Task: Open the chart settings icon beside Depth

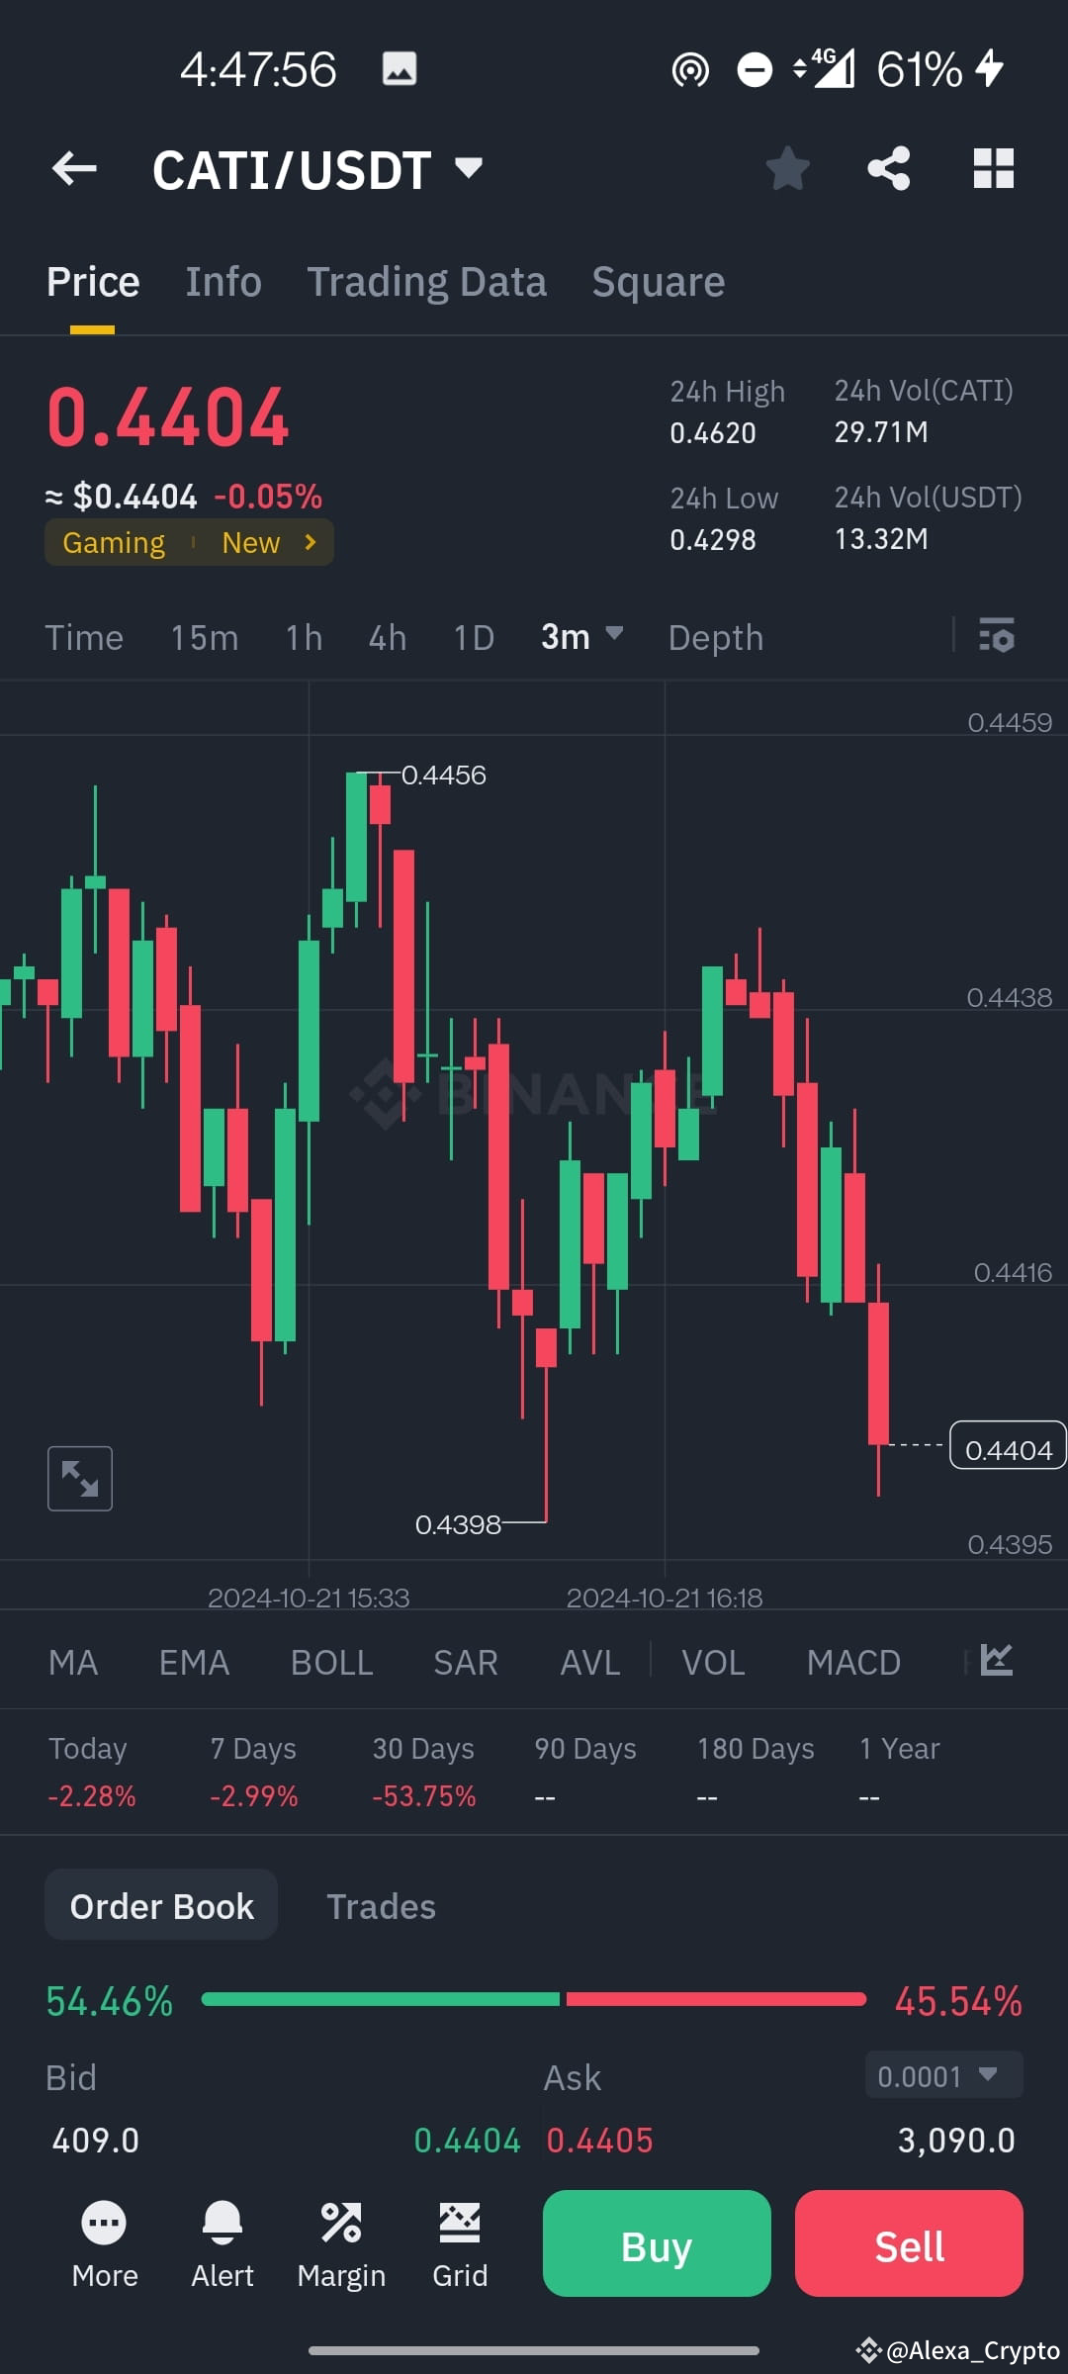Action: [x=997, y=637]
